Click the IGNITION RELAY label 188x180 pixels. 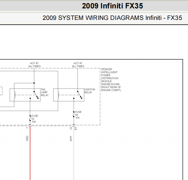tap(90, 91)
